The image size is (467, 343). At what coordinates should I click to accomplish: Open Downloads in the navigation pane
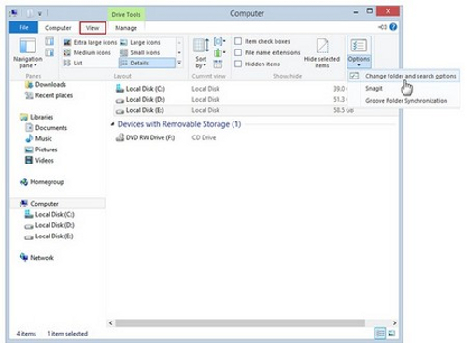point(46,84)
